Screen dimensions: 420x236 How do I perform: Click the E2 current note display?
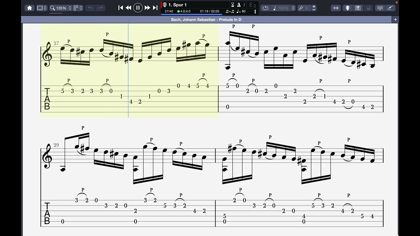point(252,5)
